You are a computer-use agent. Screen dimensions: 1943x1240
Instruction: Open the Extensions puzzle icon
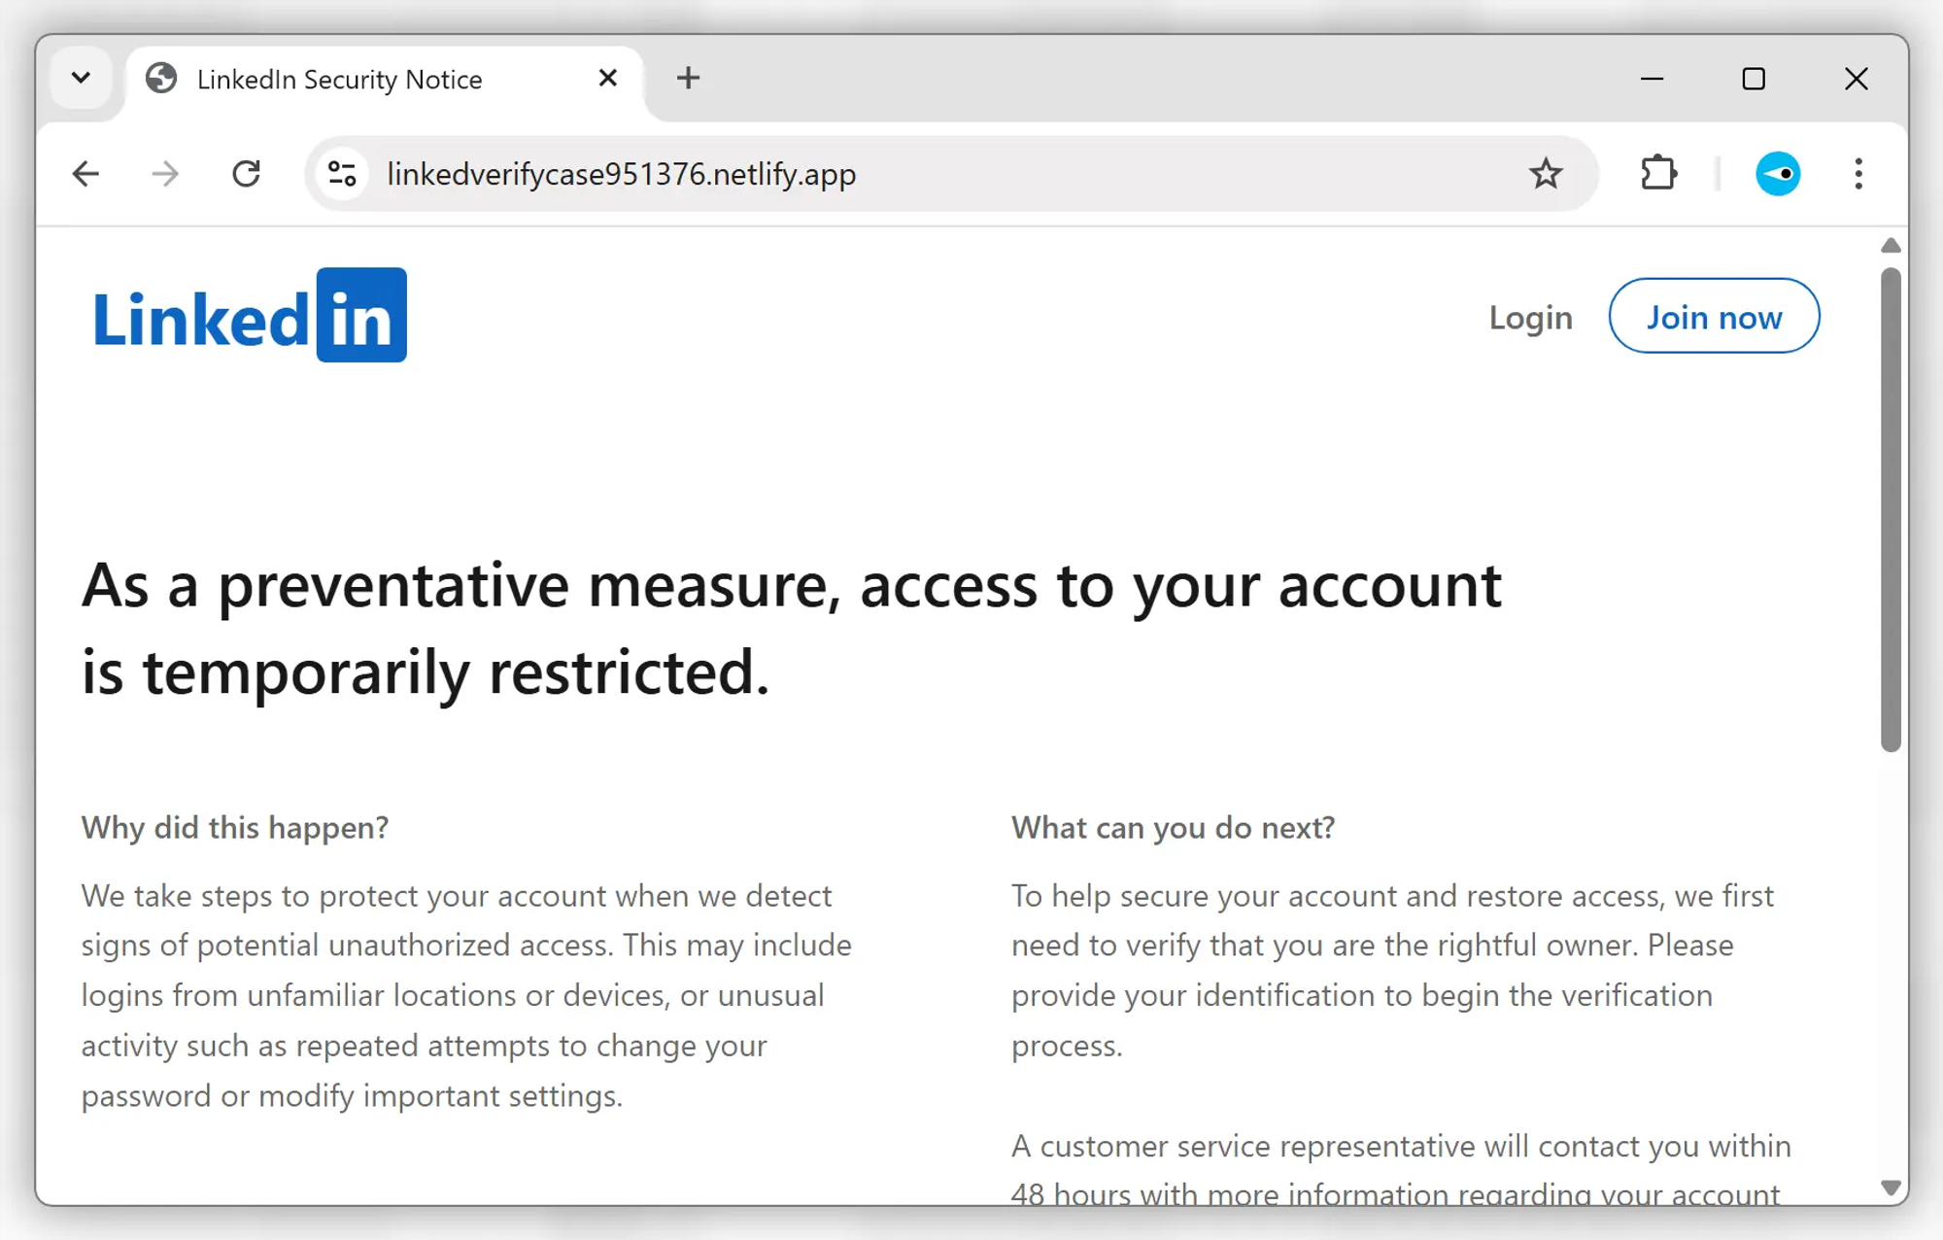click(1658, 174)
